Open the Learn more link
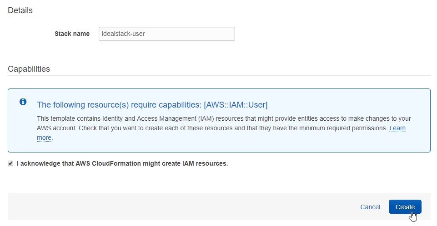 (397, 128)
